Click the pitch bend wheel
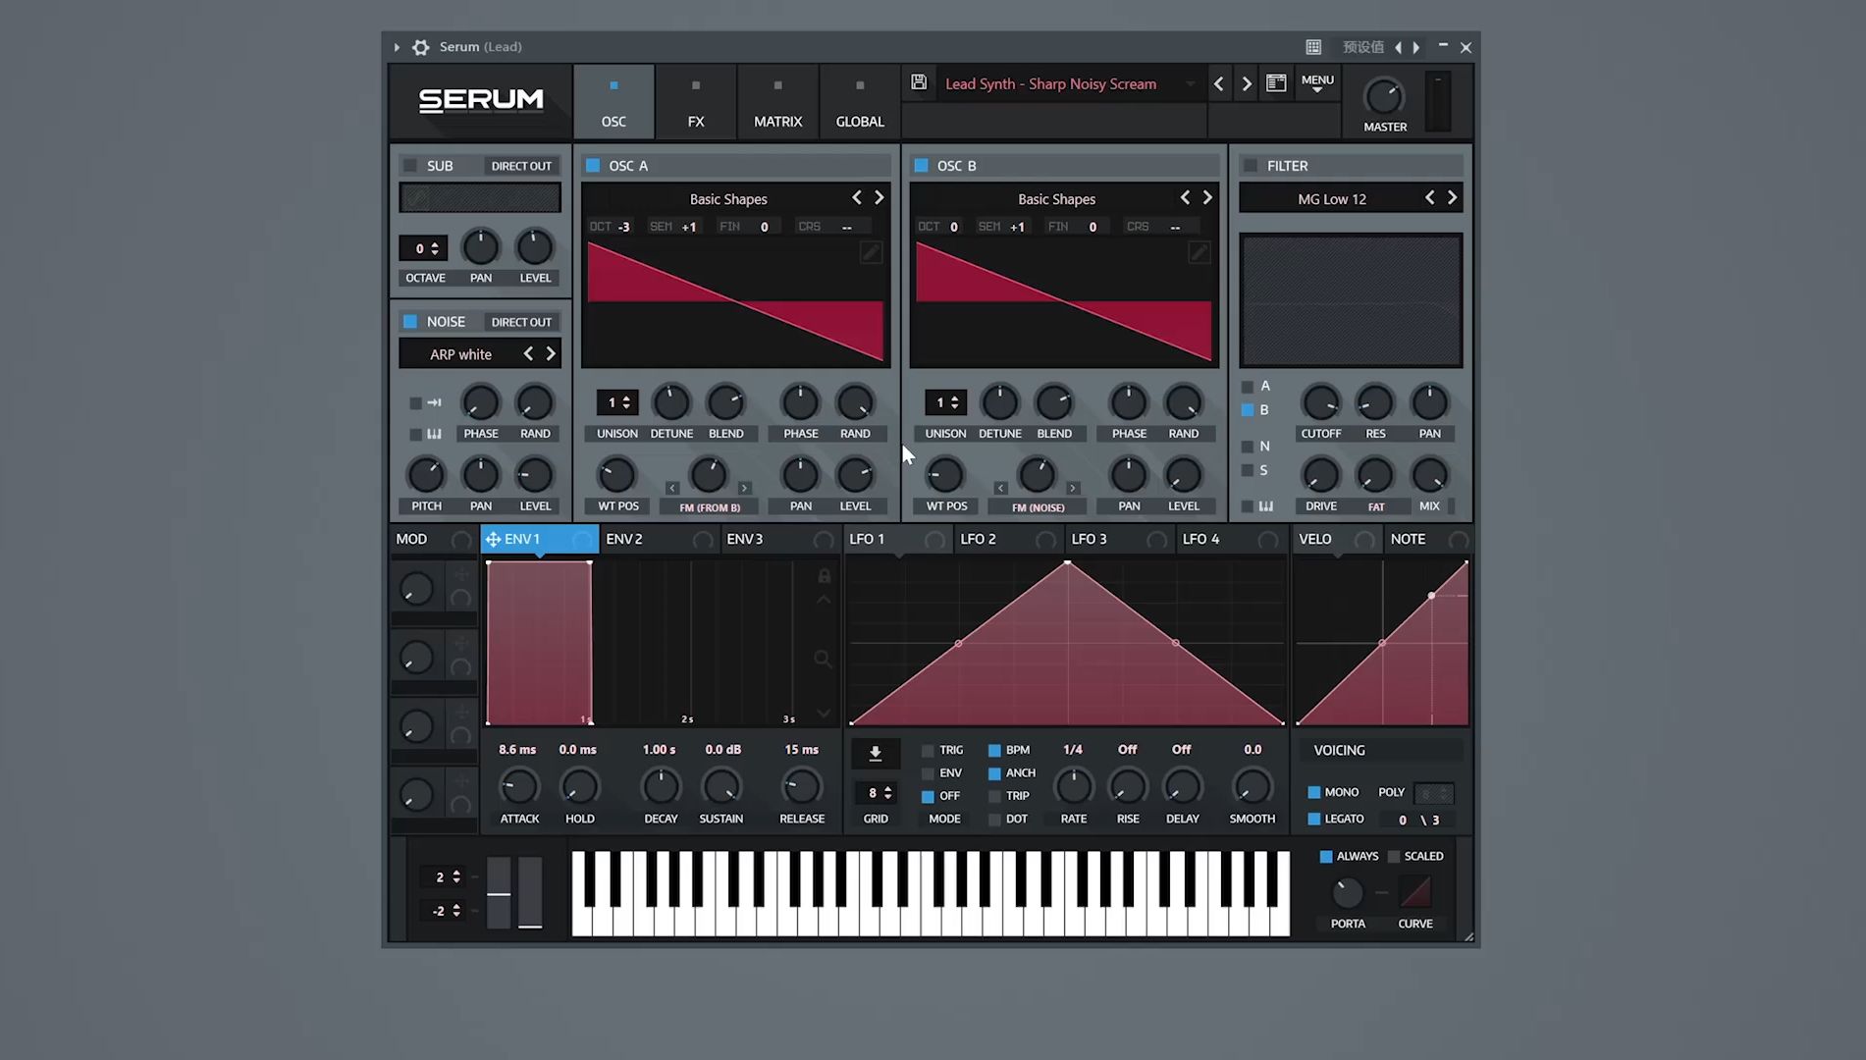This screenshot has height=1060, width=1866. 499,891
